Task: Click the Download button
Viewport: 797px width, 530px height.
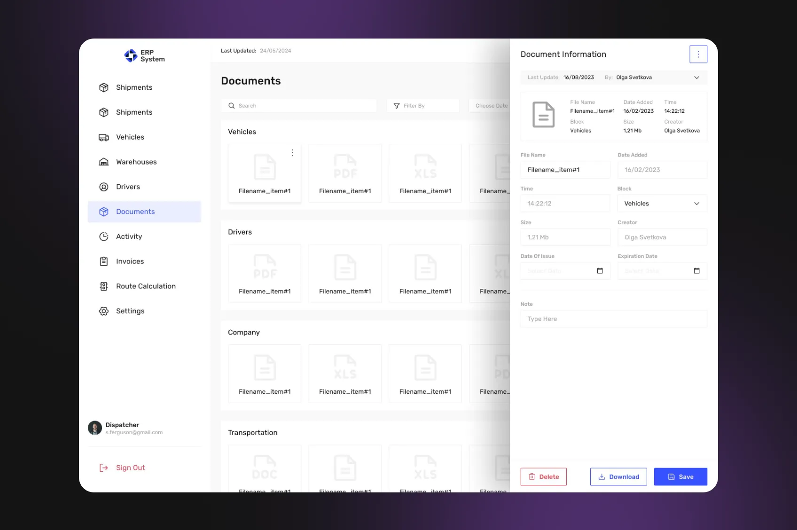Action: (618, 477)
